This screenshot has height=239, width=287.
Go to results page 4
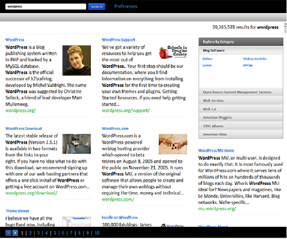tap(47, 233)
